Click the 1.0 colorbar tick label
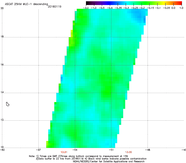 pos(181,8)
